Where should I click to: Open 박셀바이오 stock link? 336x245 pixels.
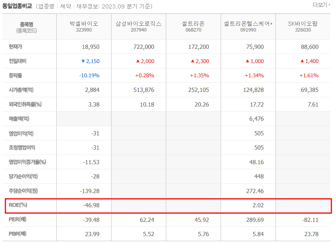84,23
